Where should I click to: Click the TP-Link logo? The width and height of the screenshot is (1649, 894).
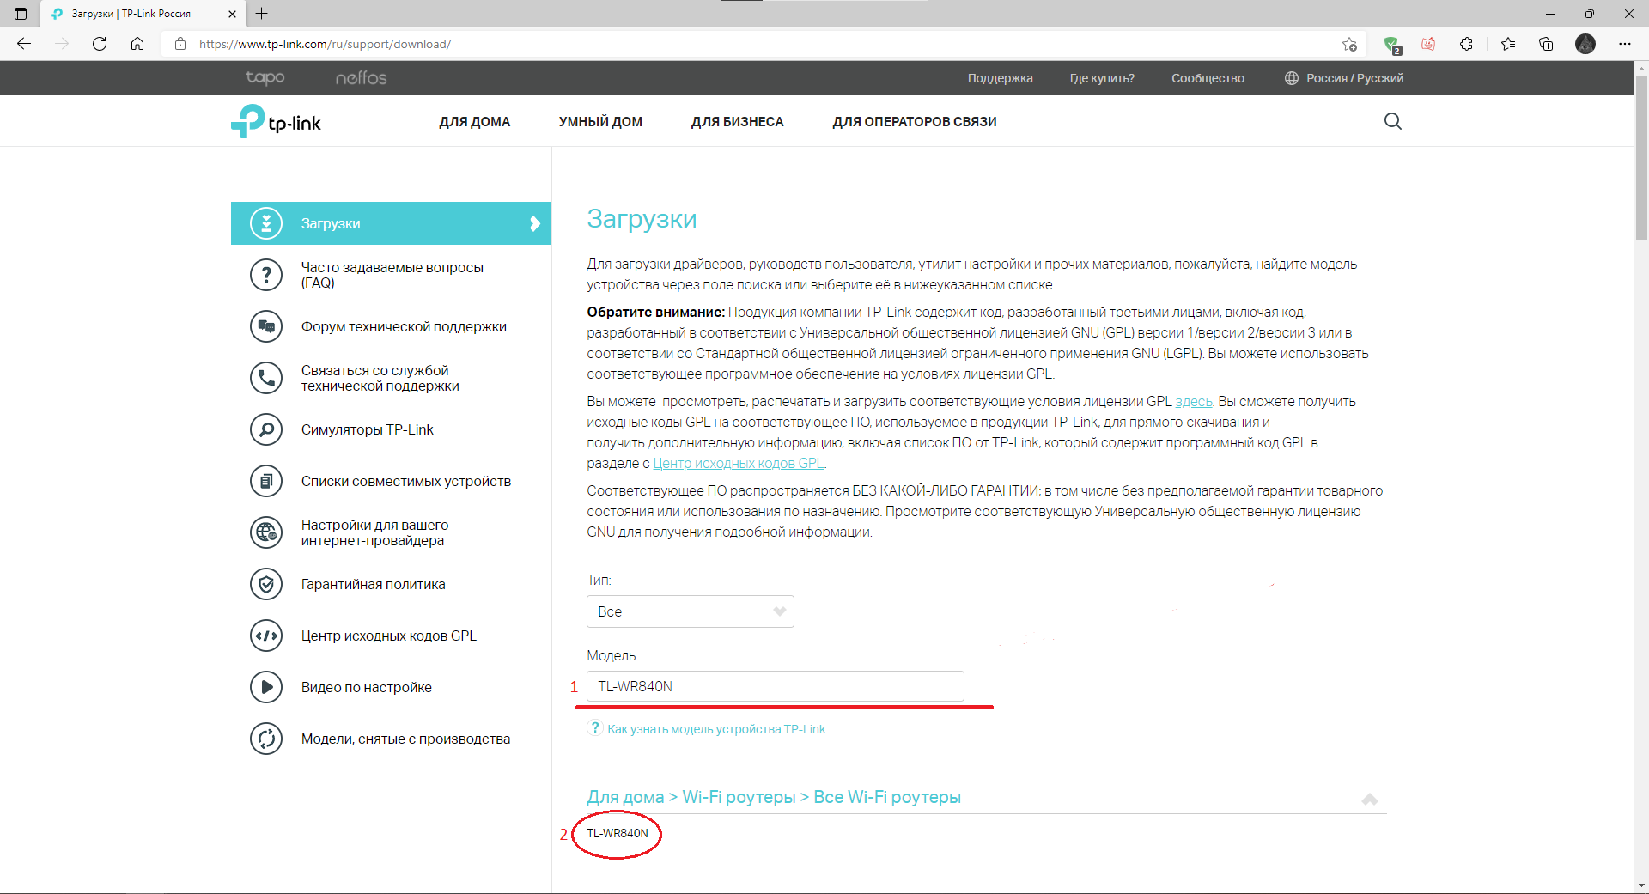(276, 122)
